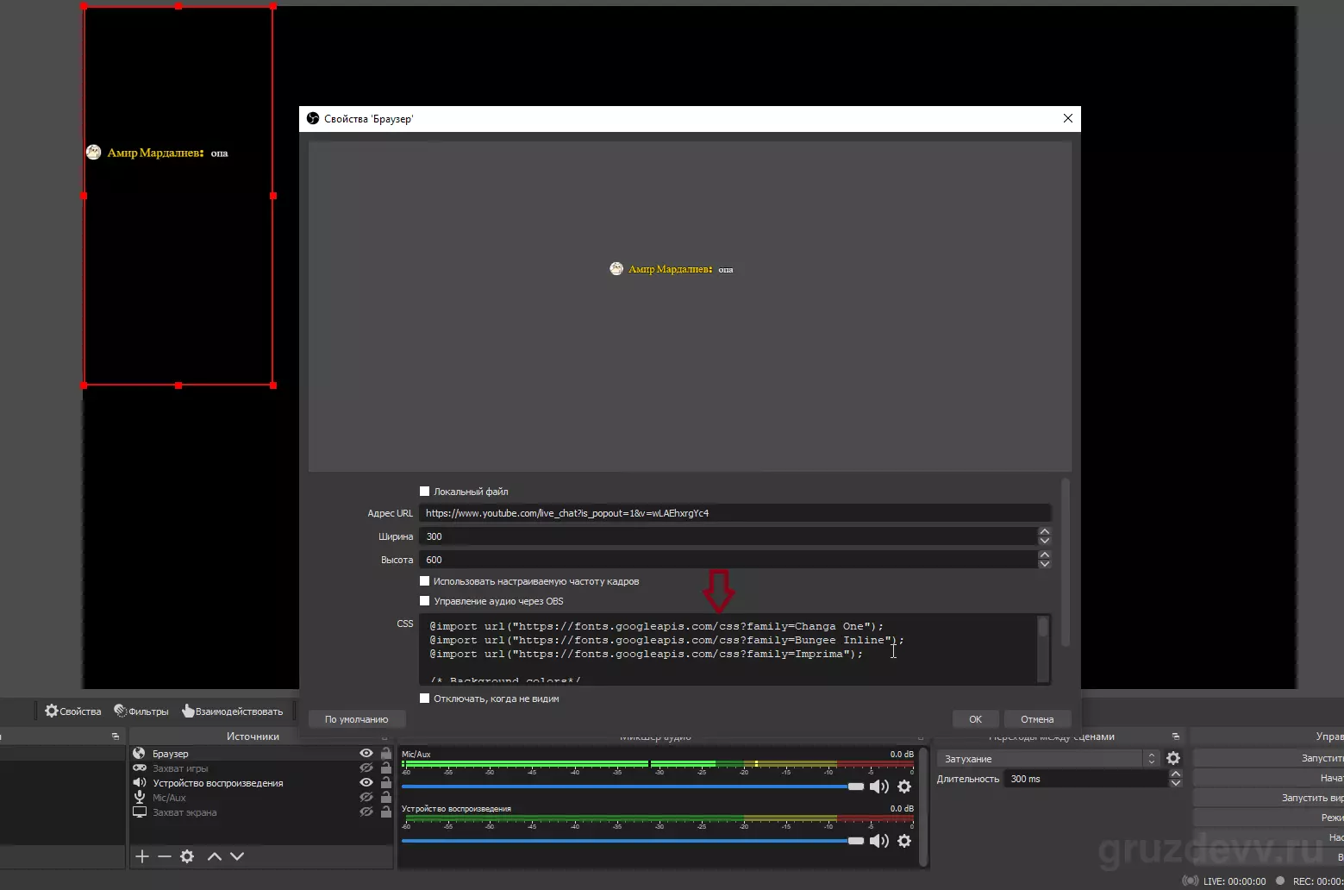
Task: Click the Ширина field showing 300
Action: point(728,536)
